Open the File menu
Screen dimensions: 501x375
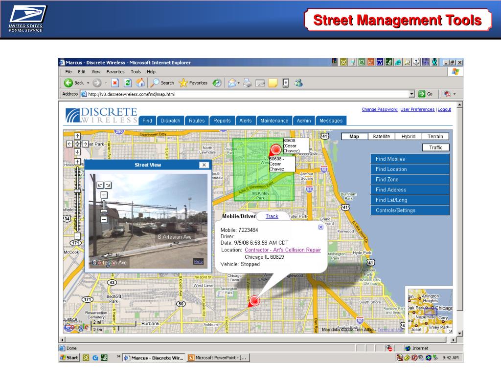click(68, 72)
